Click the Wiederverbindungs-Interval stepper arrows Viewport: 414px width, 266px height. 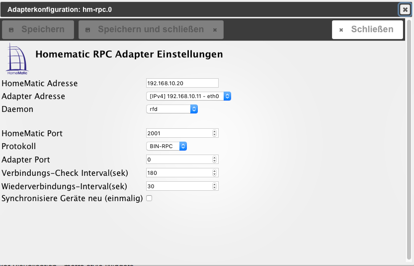(215, 186)
